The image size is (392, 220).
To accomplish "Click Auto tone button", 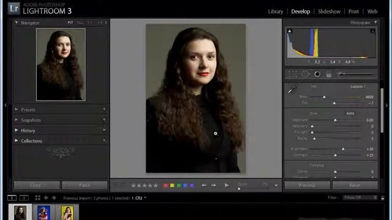I will pos(350,113).
